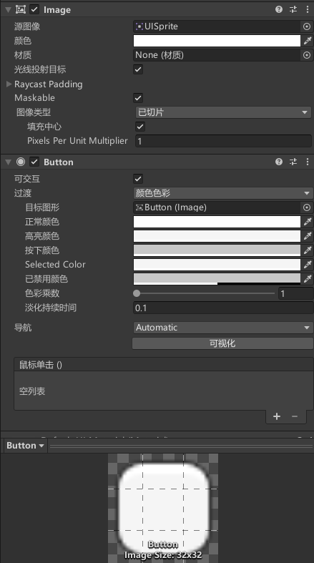Click the Pixels Per Unit Multiplier field

pos(223,141)
